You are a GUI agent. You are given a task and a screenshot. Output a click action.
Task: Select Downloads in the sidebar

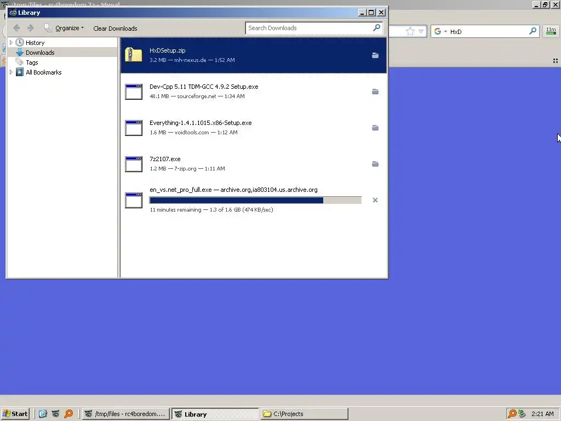40,53
